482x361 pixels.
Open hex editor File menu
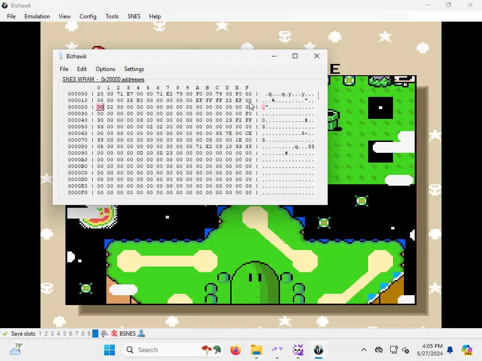64,69
